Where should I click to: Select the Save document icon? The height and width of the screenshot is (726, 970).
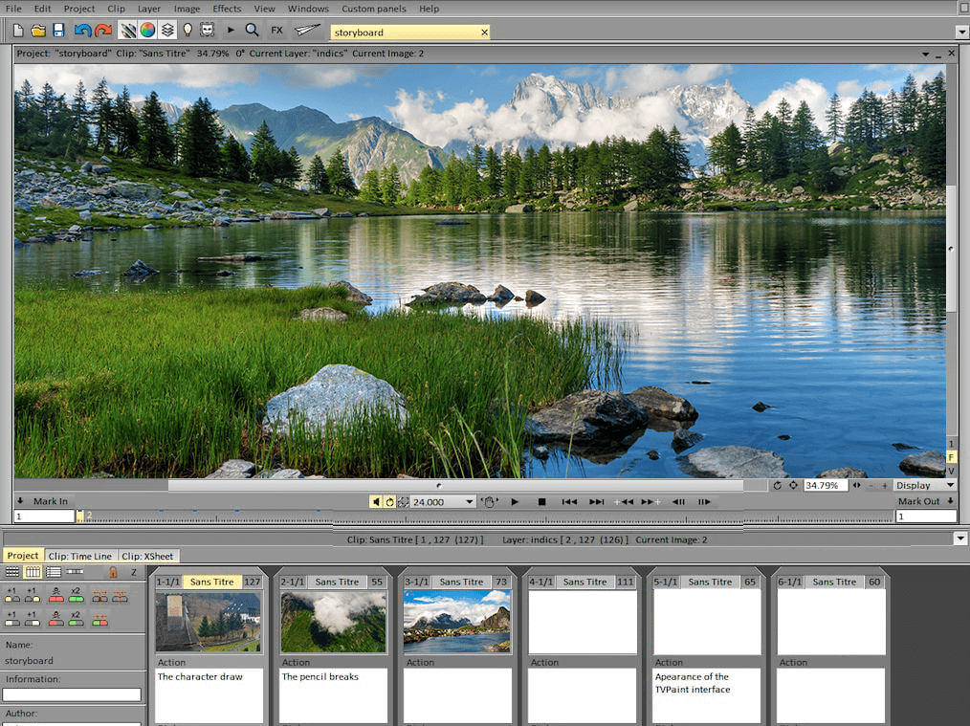coord(58,30)
